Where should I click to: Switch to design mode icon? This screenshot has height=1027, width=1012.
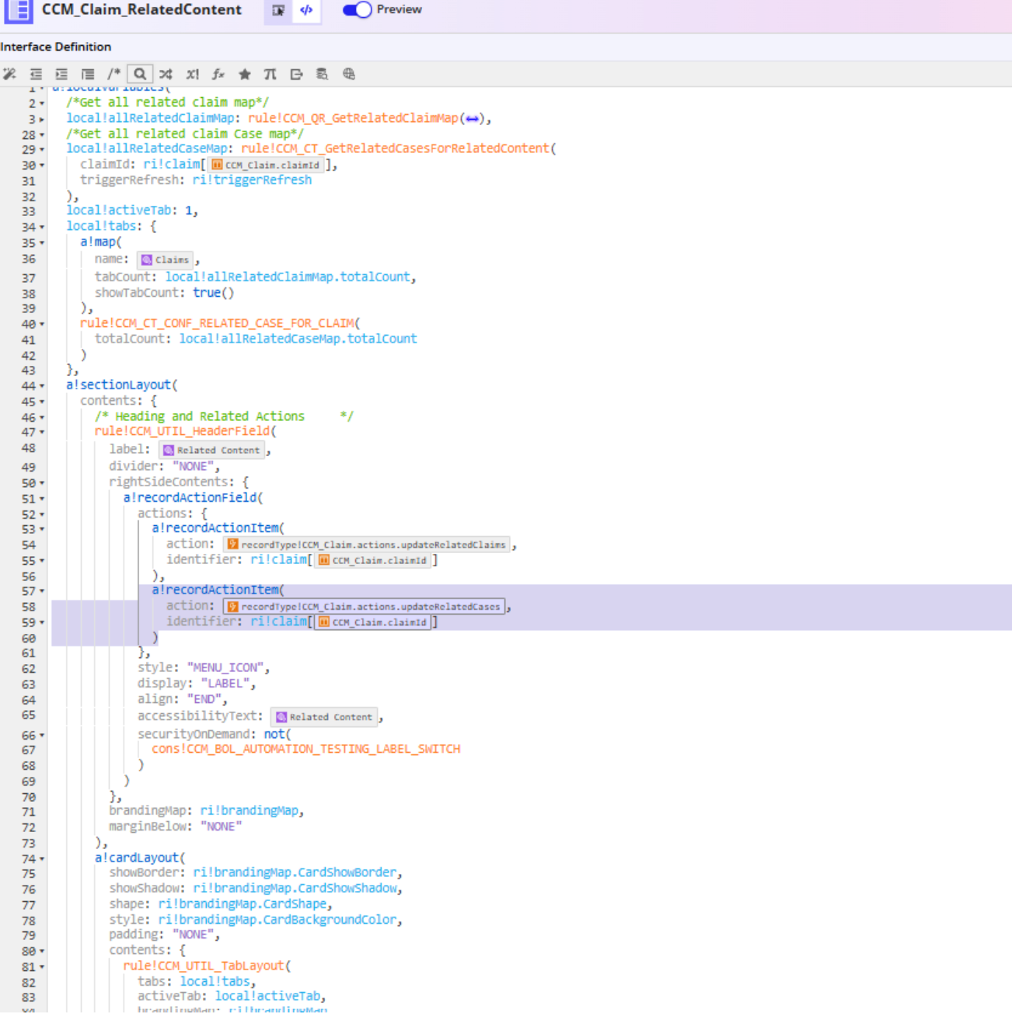click(x=278, y=10)
